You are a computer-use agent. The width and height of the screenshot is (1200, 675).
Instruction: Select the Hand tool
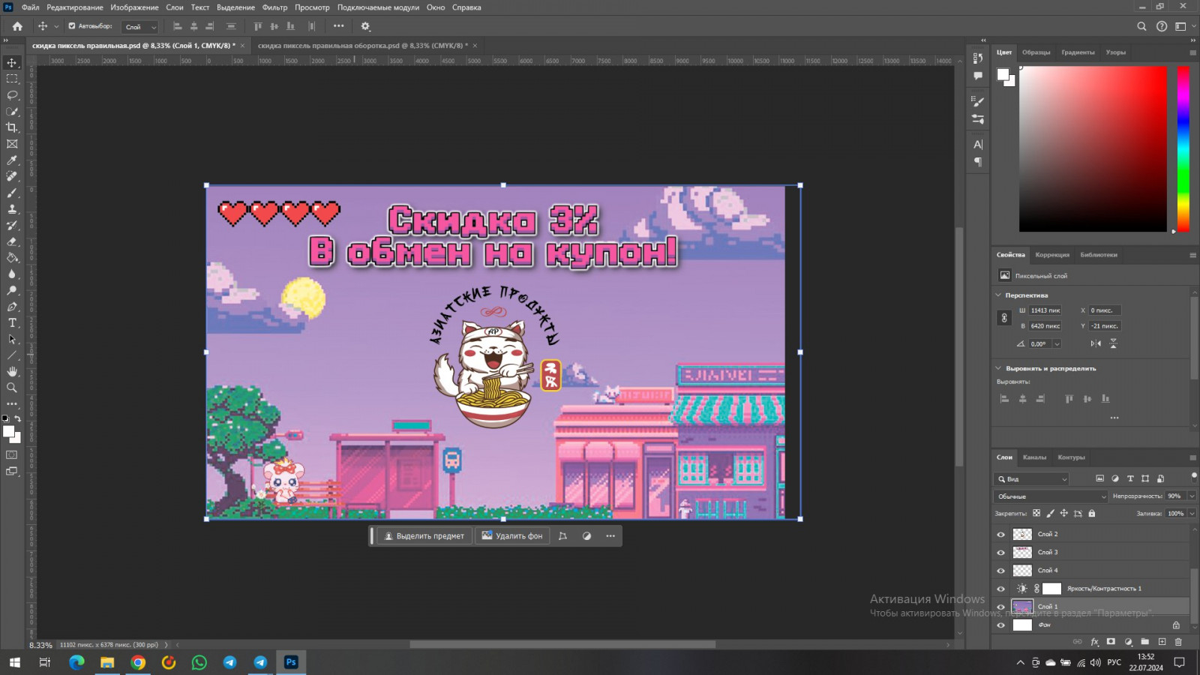point(12,371)
